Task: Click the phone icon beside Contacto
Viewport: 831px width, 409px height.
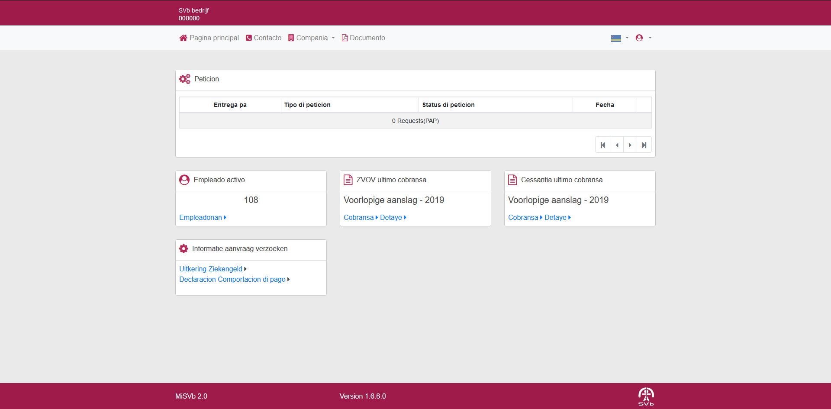Action: (x=249, y=38)
